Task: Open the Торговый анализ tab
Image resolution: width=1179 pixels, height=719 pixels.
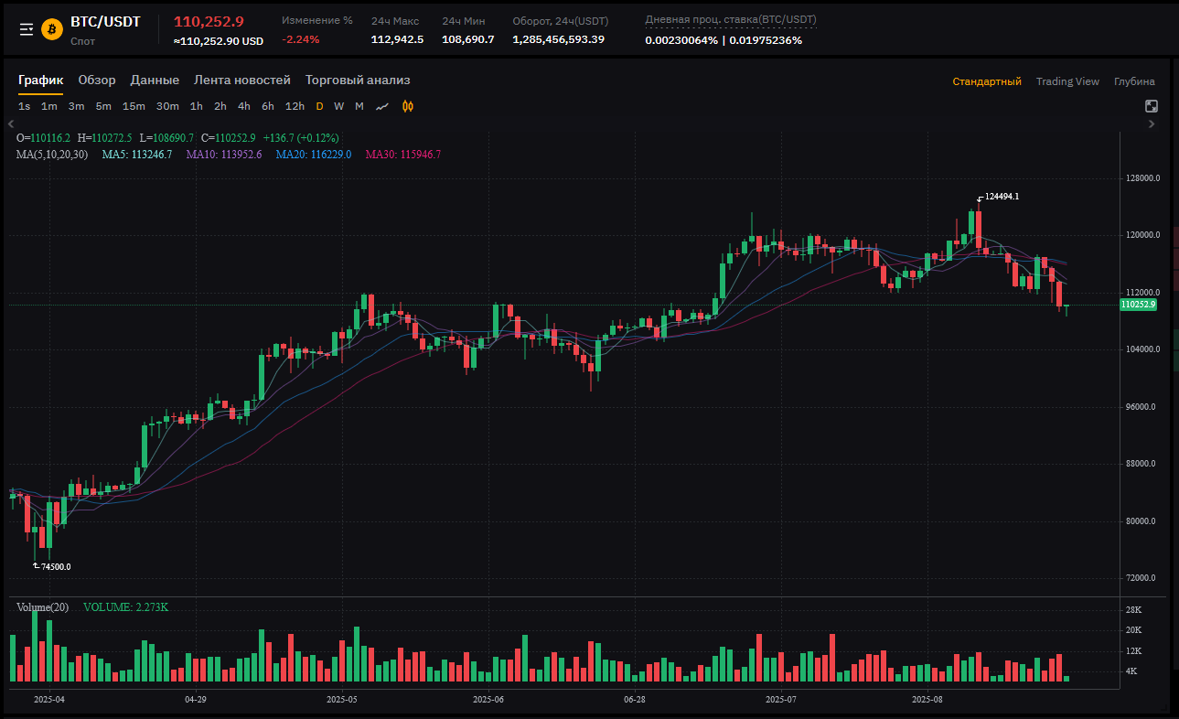Action: coord(358,80)
